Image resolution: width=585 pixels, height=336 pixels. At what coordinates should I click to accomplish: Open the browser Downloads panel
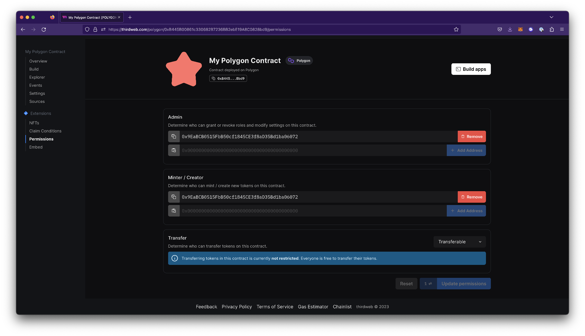(510, 29)
